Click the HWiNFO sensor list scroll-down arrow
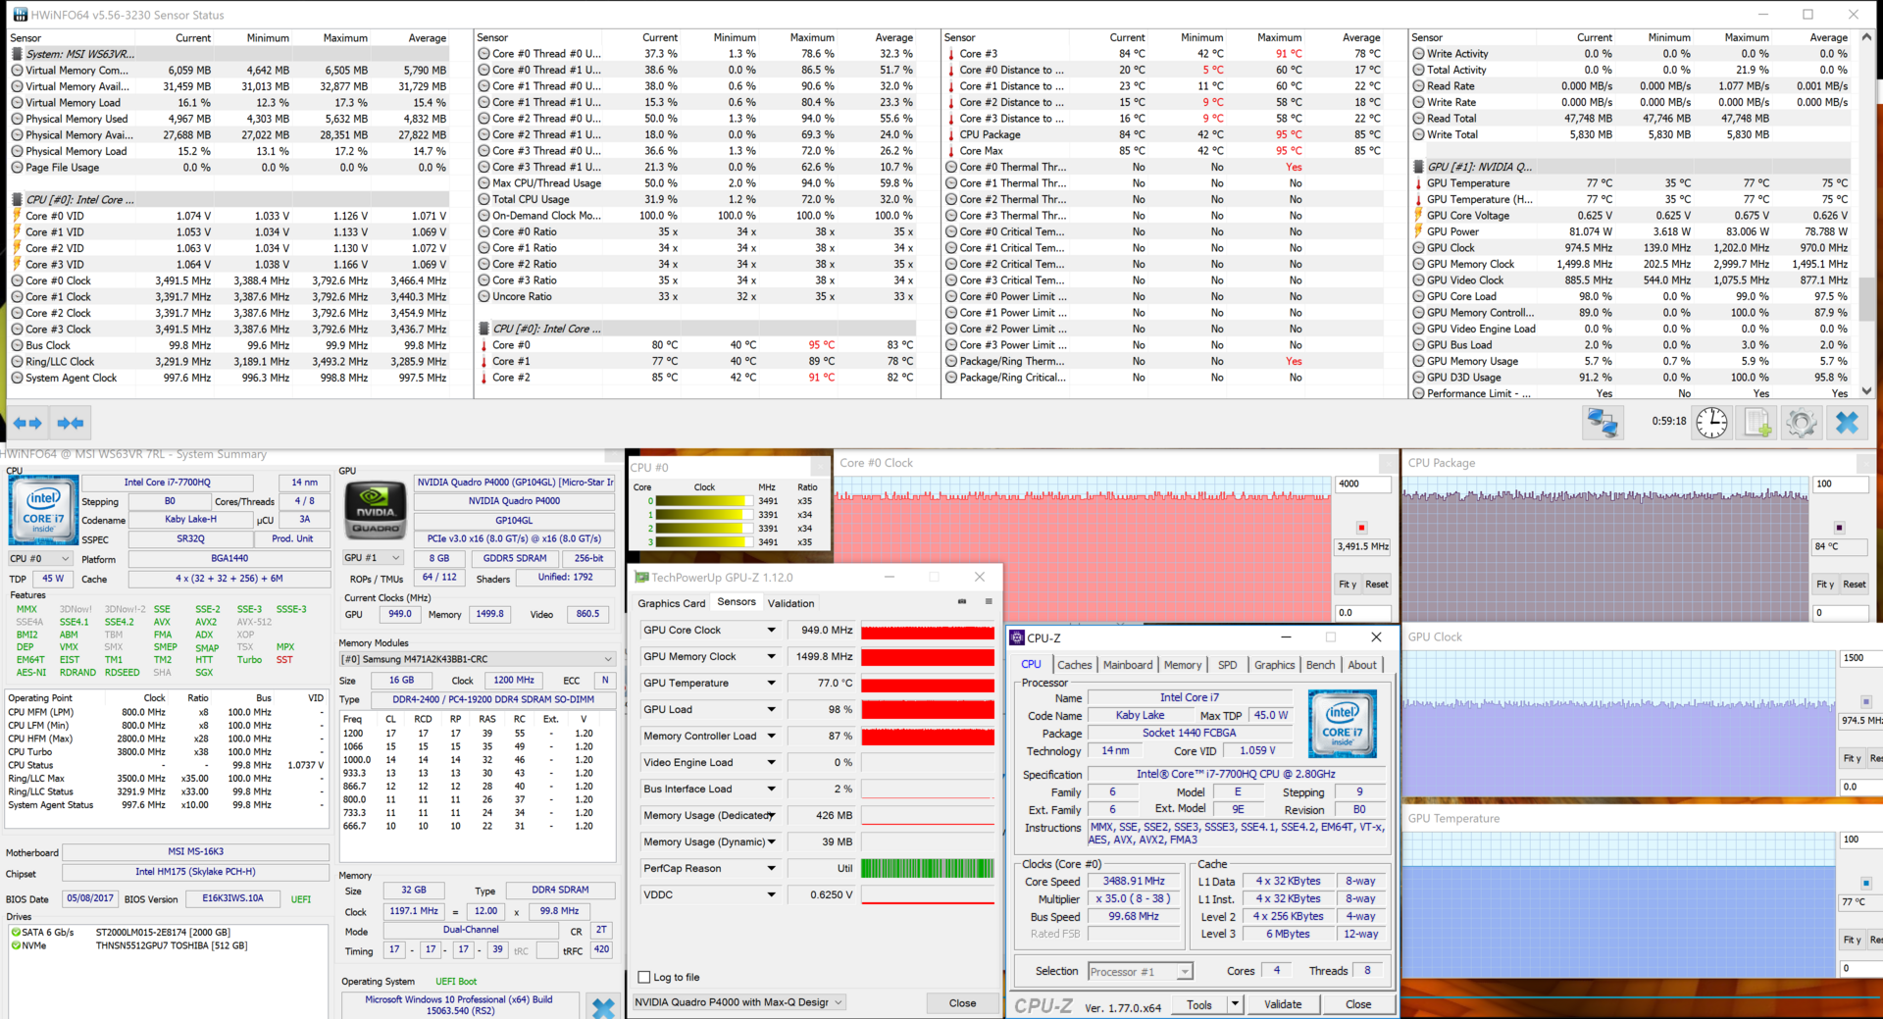 [1866, 390]
